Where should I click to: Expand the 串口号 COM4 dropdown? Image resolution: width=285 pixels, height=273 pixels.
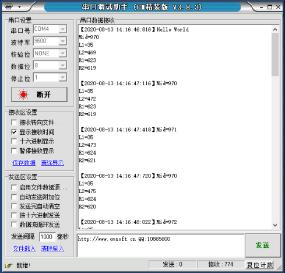[x=63, y=29]
